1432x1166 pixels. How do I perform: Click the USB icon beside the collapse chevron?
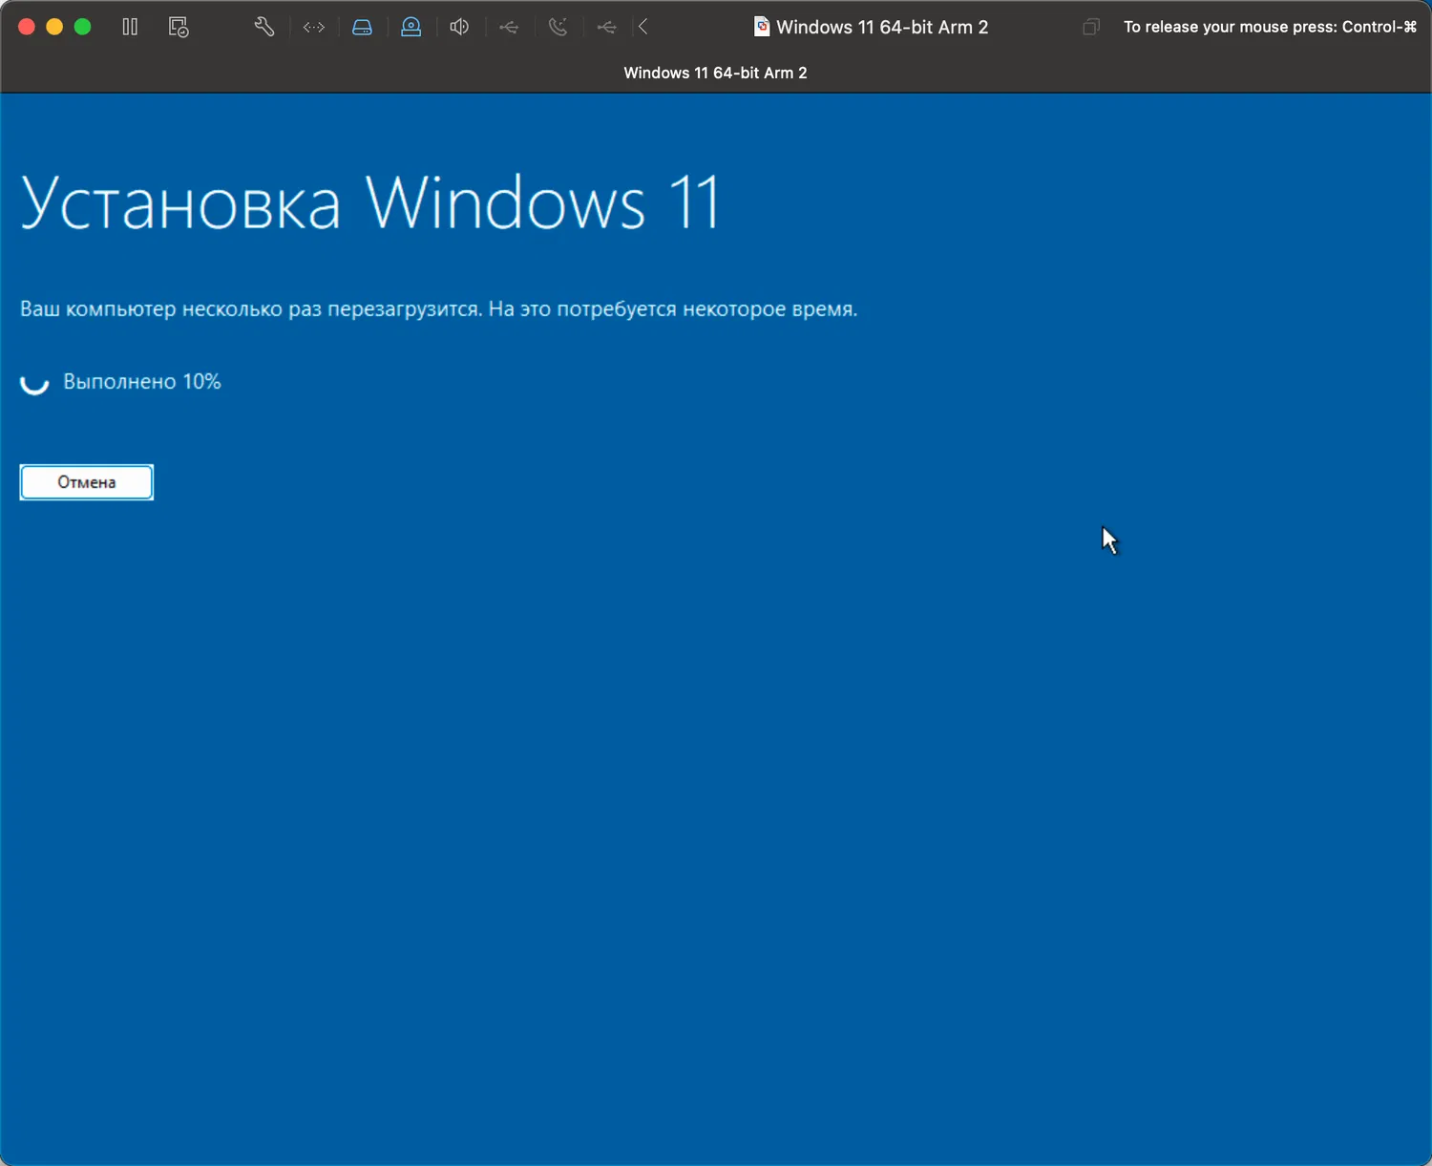606,27
